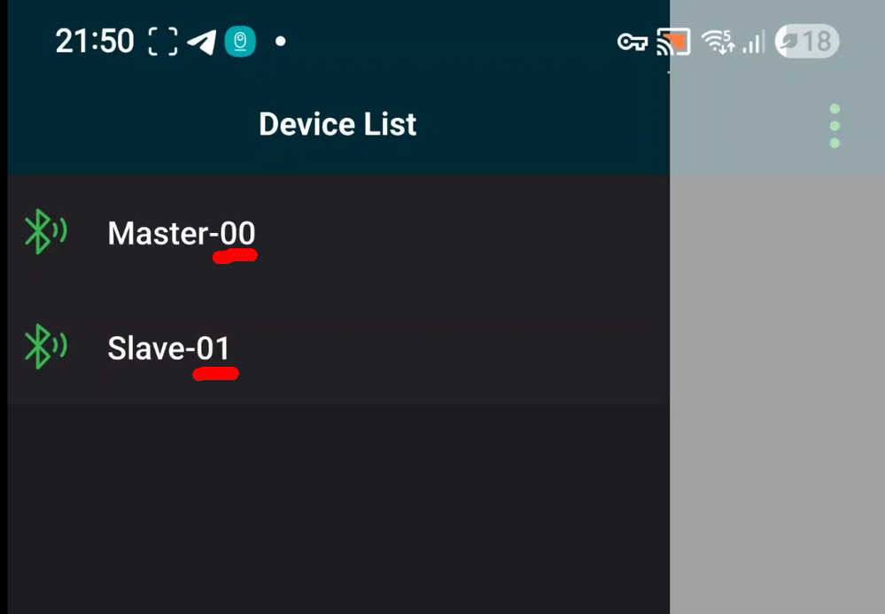
Task: Tap the Device List title
Action: pyautogui.click(x=338, y=124)
